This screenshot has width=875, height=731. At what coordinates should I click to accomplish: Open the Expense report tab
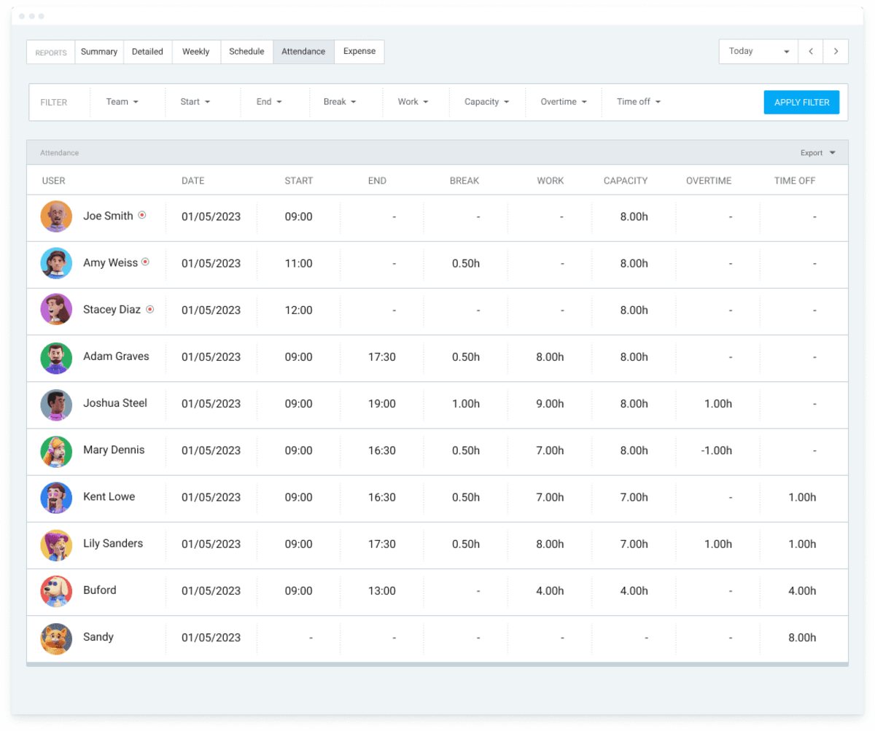(359, 51)
